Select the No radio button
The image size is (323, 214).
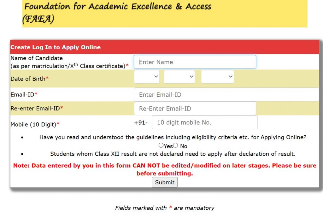(175, 145)
